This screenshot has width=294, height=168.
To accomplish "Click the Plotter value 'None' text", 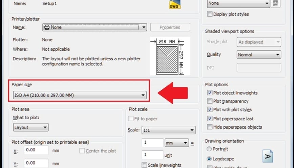I will coord(47,40).
